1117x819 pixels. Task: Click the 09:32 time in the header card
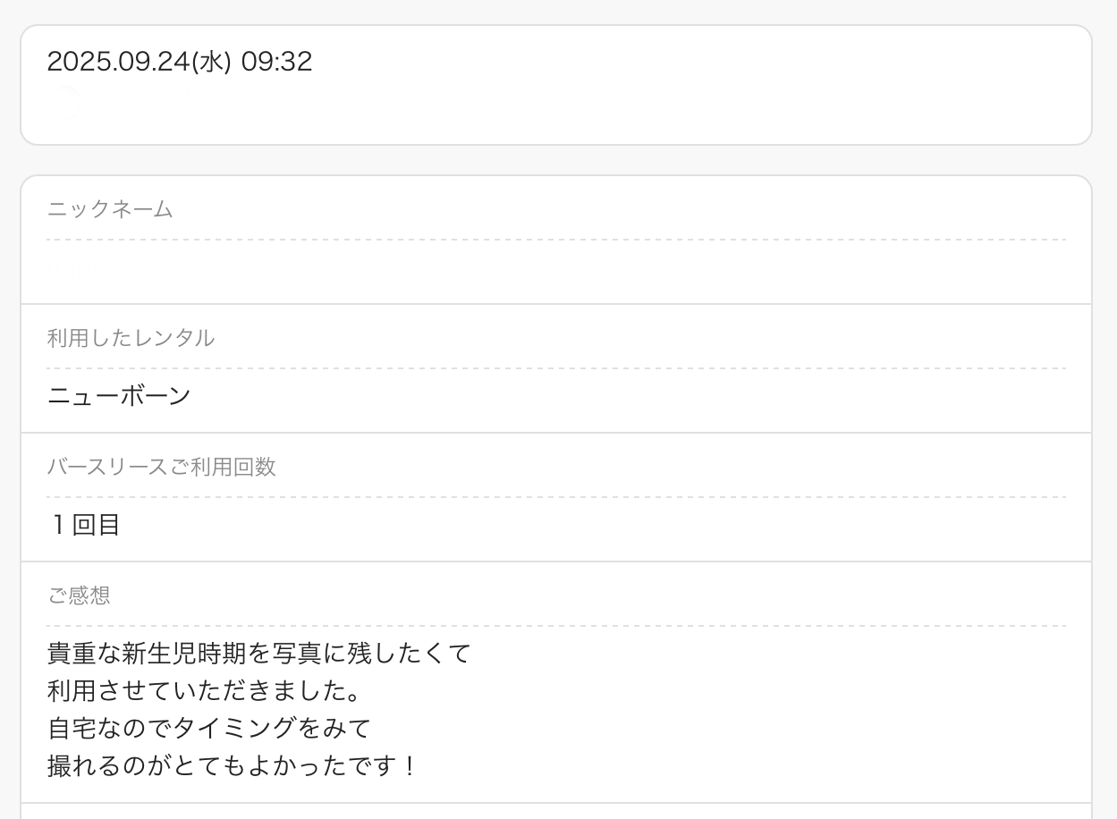tap(276, 62)
